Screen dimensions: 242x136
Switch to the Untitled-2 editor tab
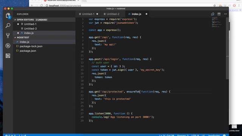tap(113, 14)
